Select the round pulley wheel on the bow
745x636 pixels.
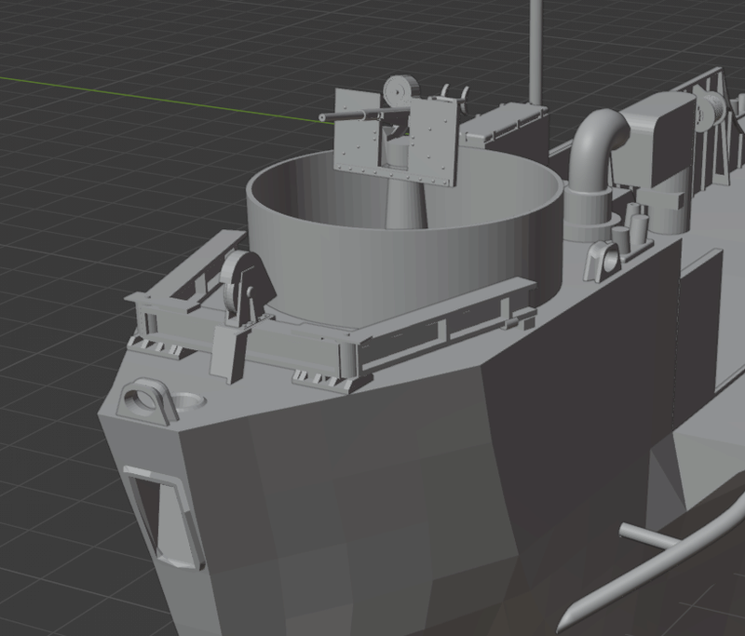[x=237, y=281]
